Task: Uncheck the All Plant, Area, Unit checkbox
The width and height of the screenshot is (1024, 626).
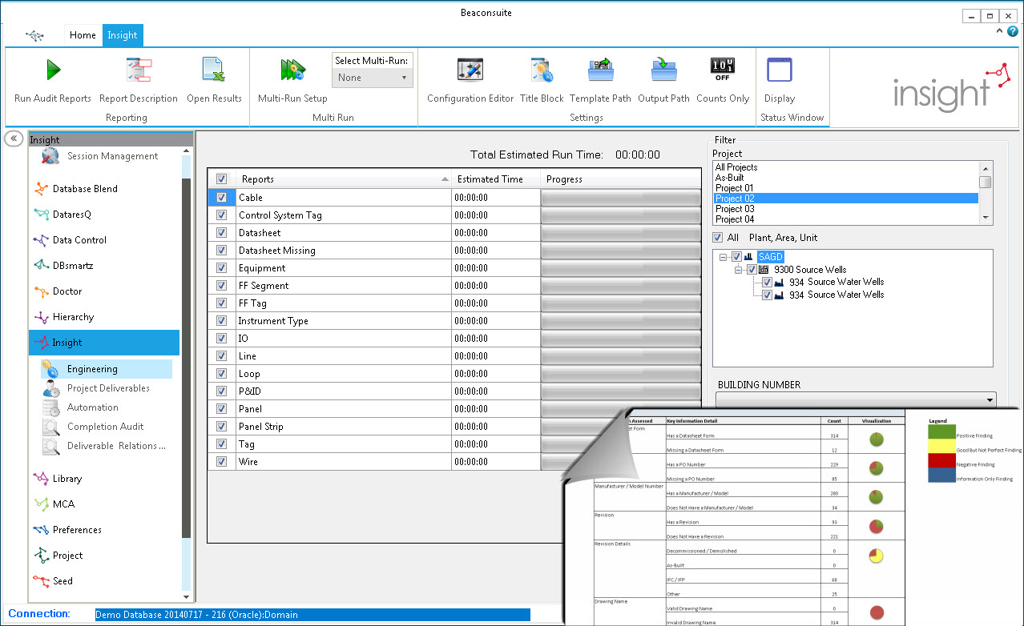Action: (719, 238)
